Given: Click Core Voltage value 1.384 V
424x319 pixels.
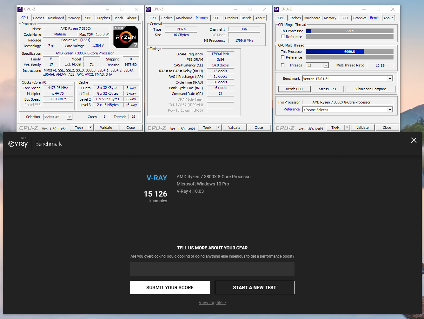Looking at the screenshot, I should (x=98, y=46).
